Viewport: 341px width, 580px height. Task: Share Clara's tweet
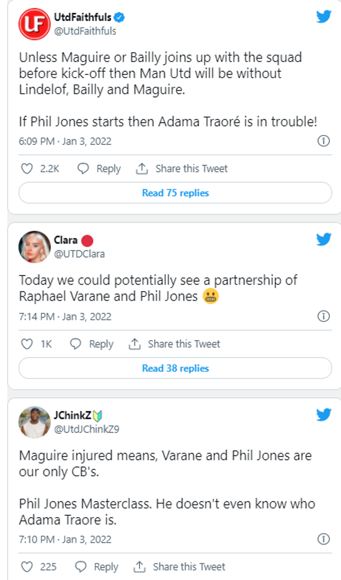pyautogui.click(x=174, y=344)
